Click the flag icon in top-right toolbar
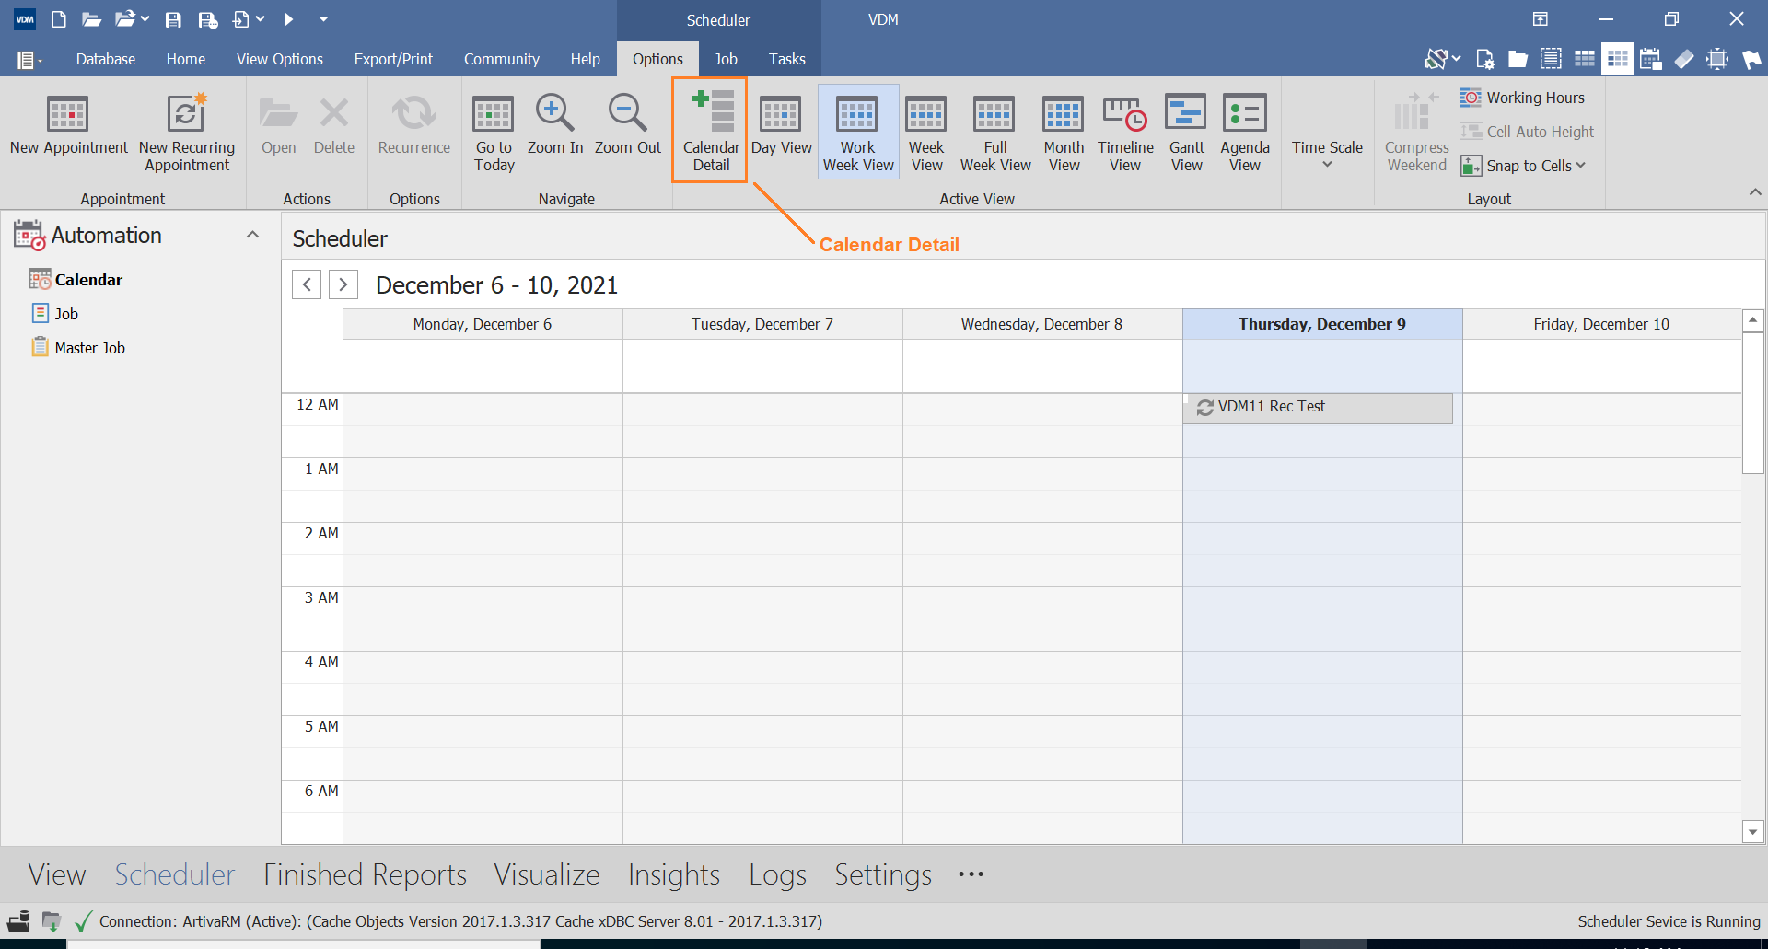This screenshot has height=949, width=1768. coord(1751,59)
